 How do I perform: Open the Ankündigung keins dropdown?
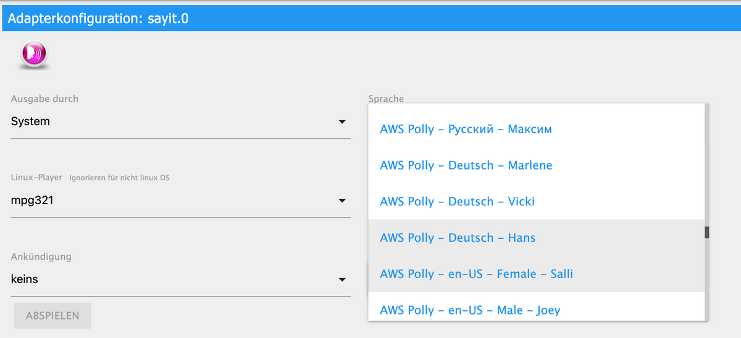[x=173, y=279]
